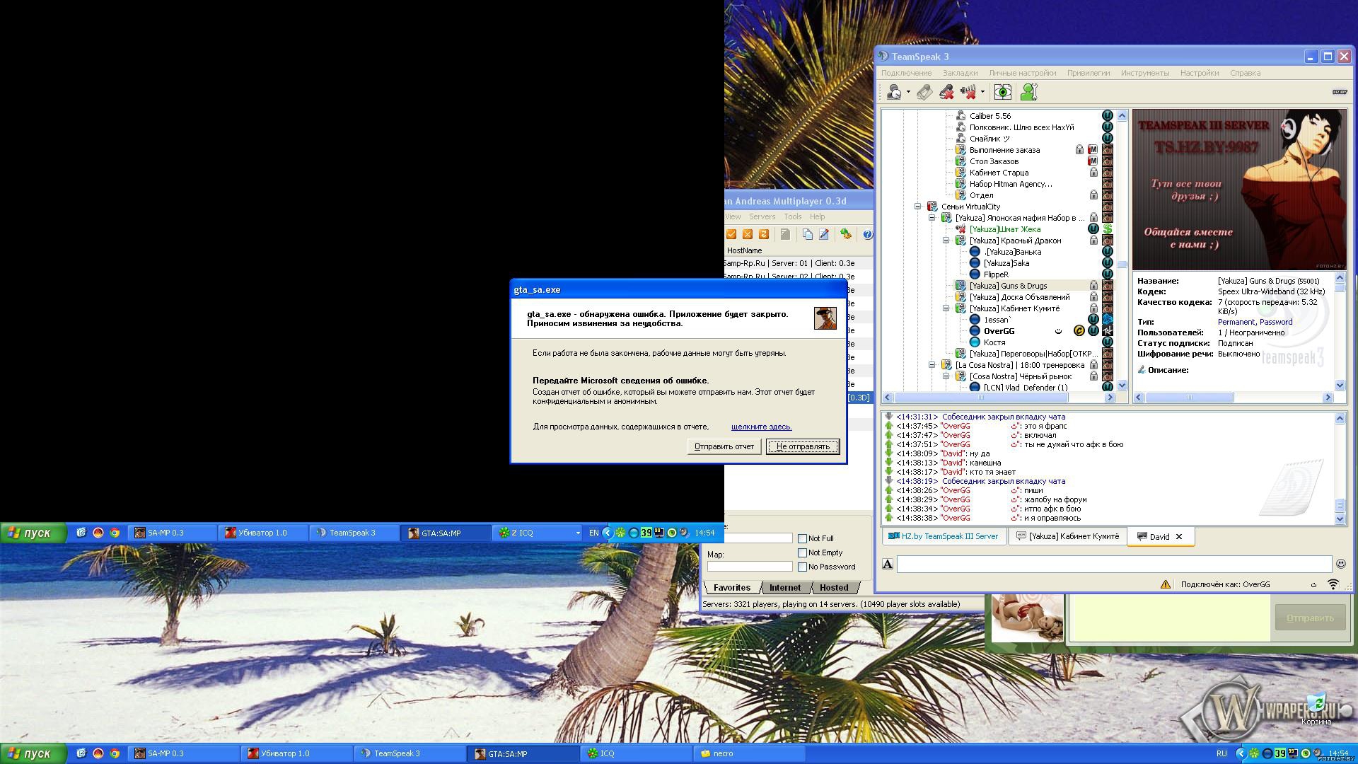Click the SA-MP settings gears icon

pos(846,234)
